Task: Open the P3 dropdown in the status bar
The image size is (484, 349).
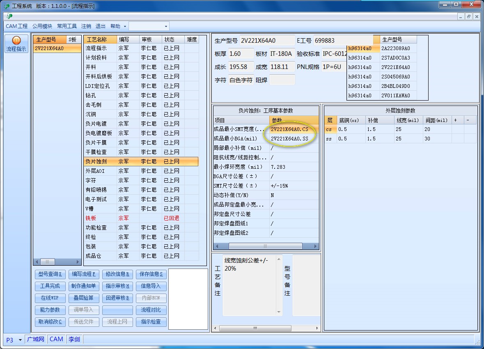Action: point(20,340)
